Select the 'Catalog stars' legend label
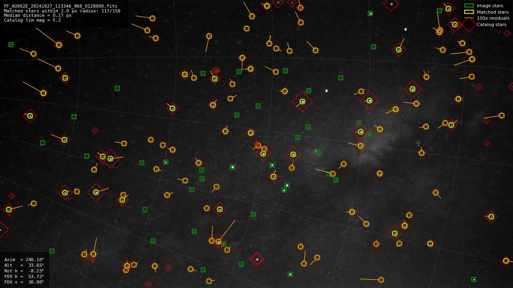This screenshot has width=513, height=288. pyautogui.click(x=491, y=24)
